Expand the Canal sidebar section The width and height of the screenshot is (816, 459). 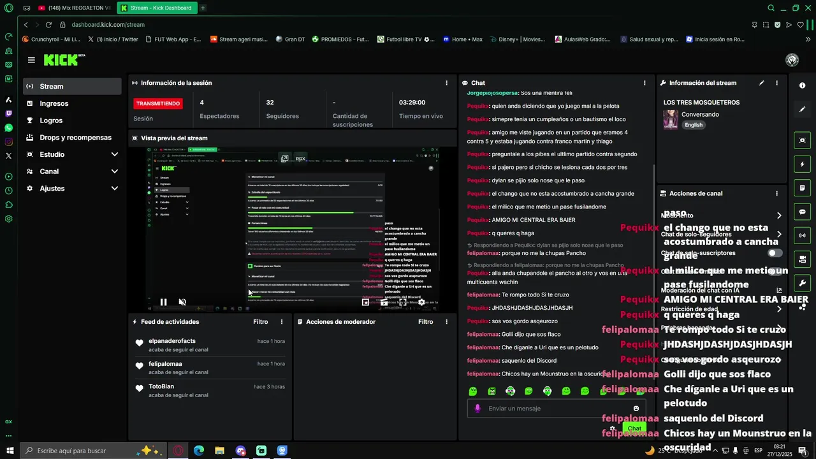(72, 171)
